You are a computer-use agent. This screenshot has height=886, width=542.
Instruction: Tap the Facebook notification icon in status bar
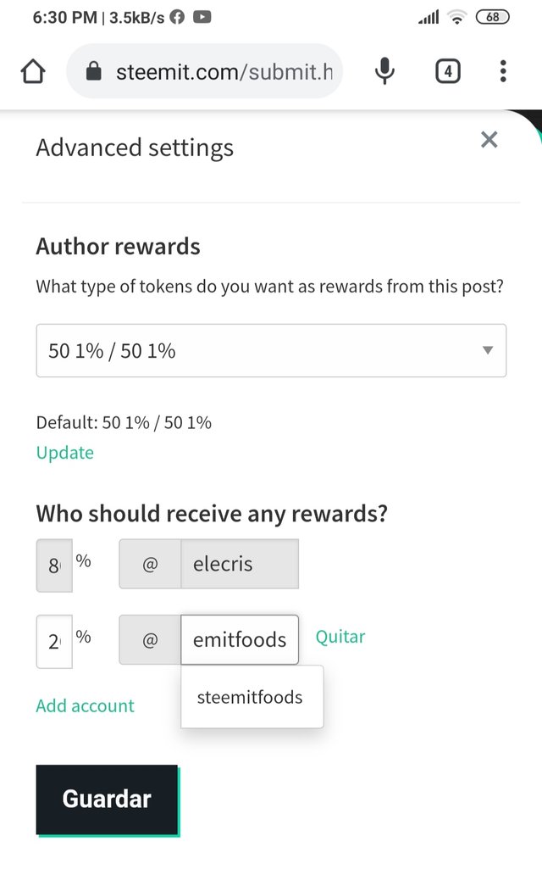click(x=177, y=17)
